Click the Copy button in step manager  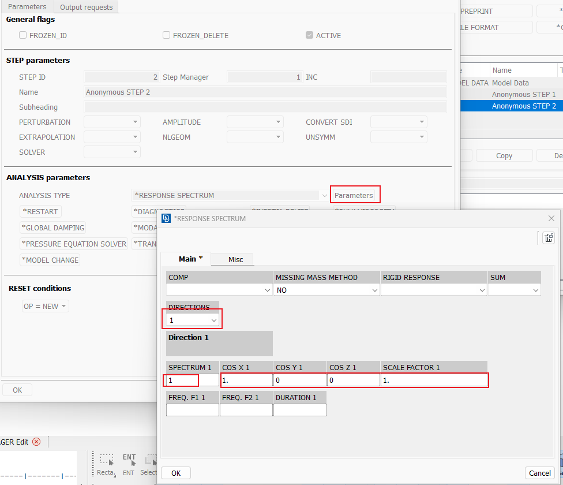coord(504,155)
